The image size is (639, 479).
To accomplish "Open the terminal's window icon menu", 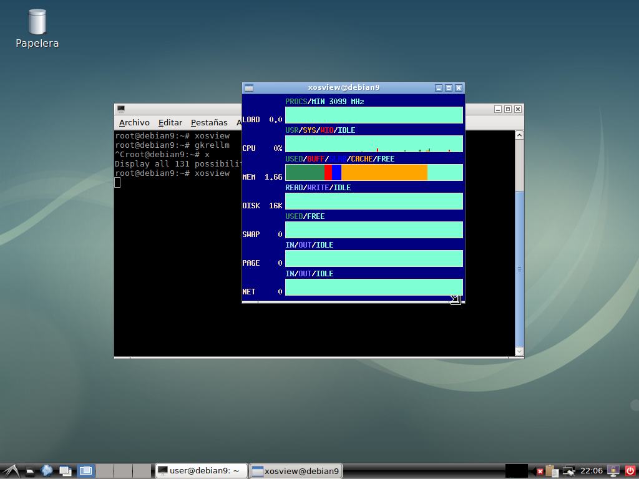I will [x=120, y=109].
